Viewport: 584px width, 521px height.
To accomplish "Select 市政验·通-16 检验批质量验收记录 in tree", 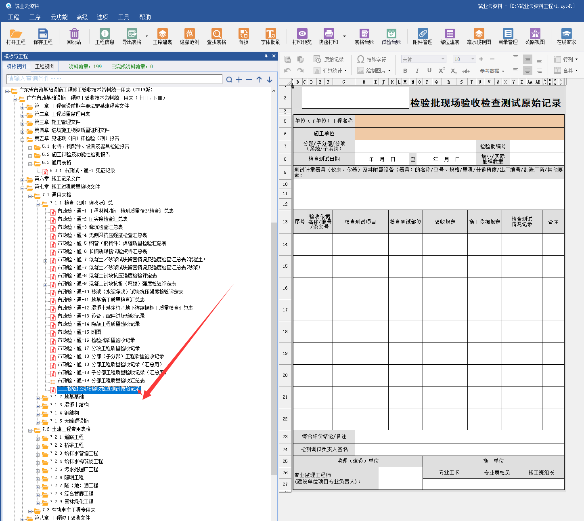I will pos(96,340).
